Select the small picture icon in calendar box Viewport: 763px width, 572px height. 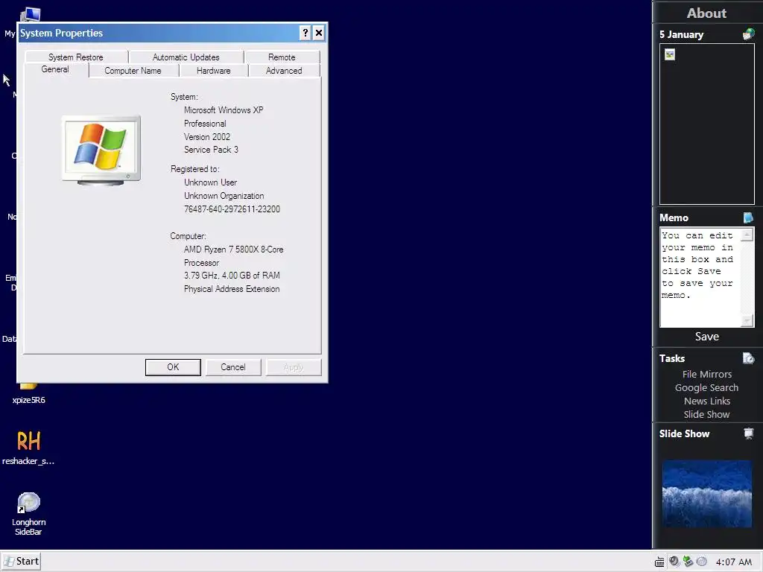click(x=670, y=54)
